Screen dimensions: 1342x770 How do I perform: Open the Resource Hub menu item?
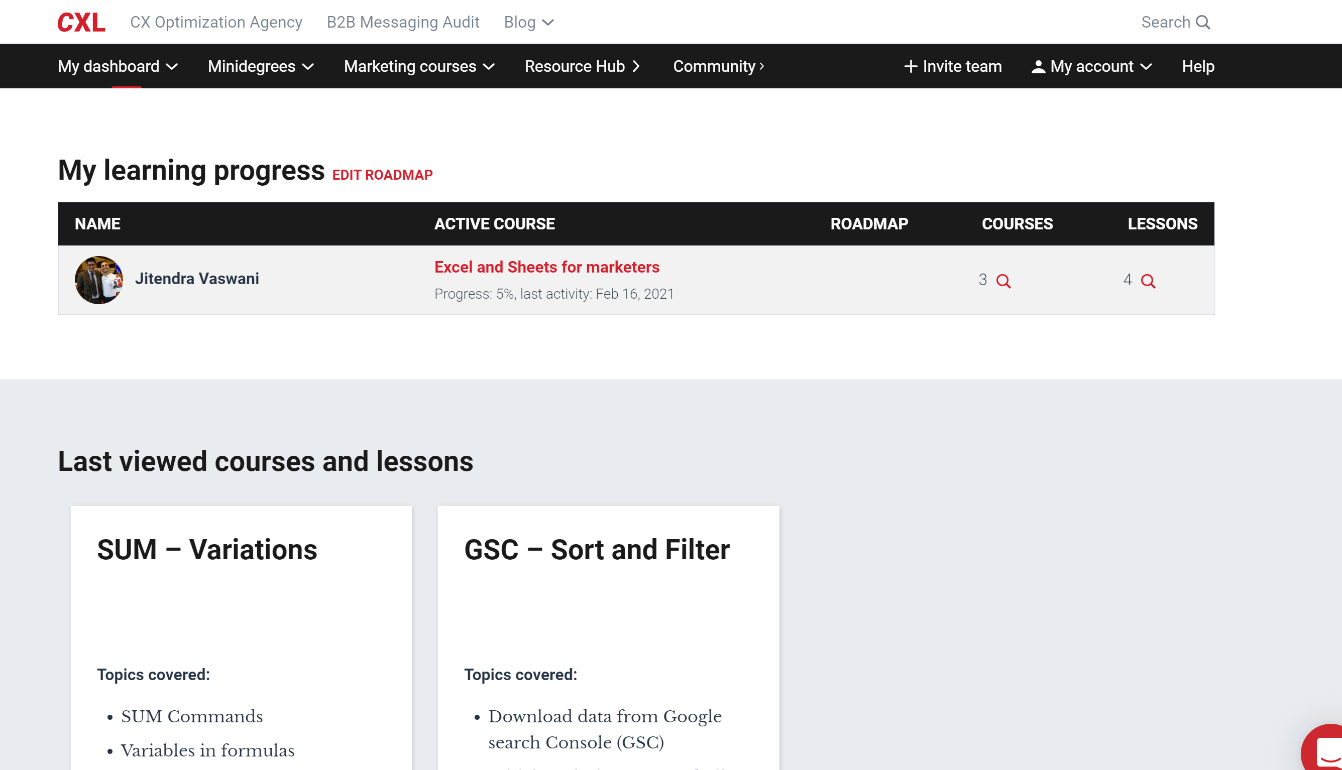coord(582,67)
